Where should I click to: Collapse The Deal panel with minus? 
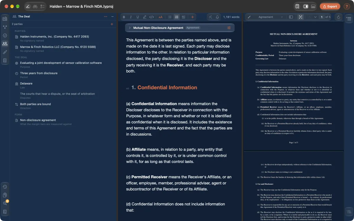tap(112, 17)
